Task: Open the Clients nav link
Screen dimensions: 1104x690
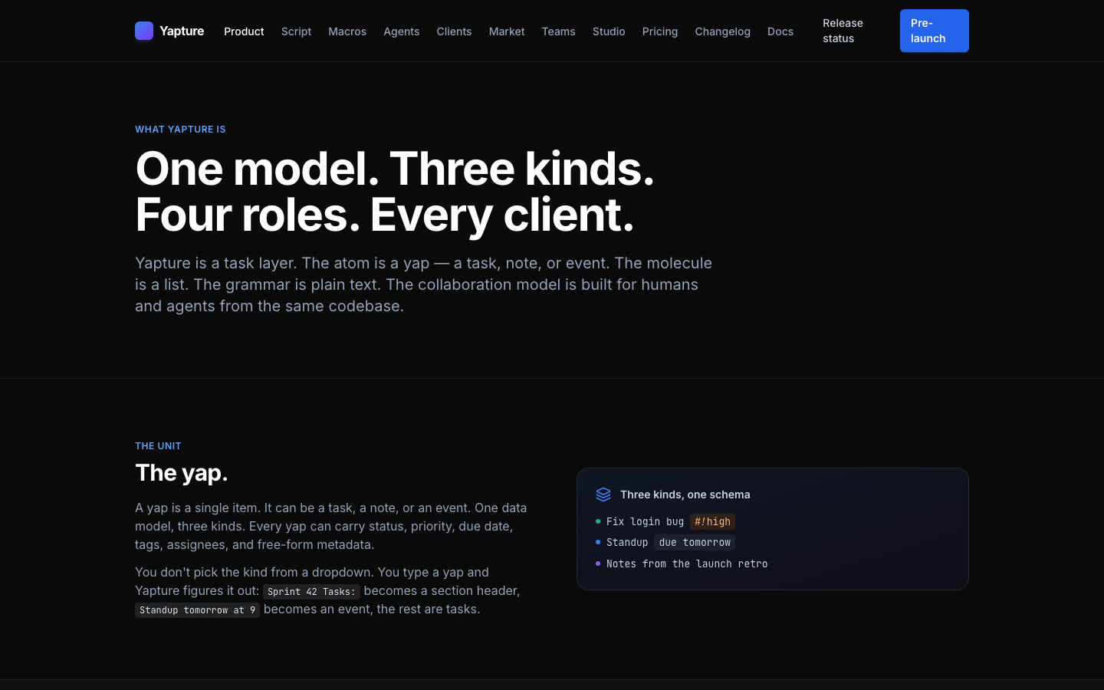Action: click(454, 31)
